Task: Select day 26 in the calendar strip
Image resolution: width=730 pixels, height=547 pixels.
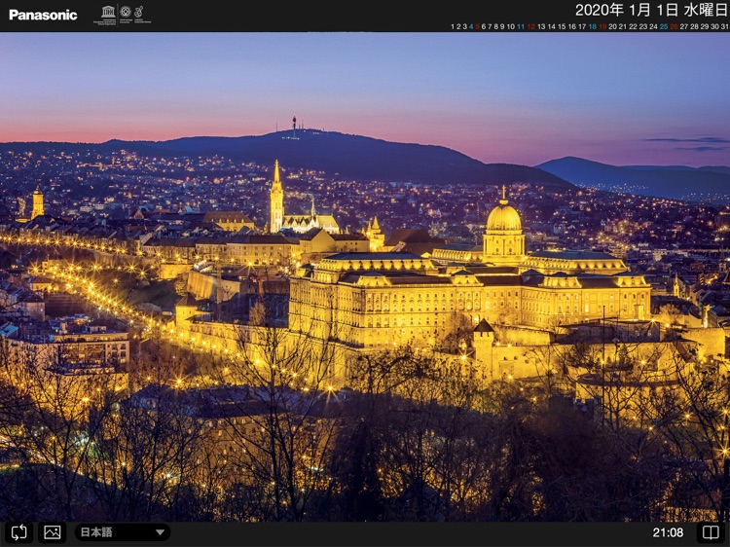Action: [674, 26]
